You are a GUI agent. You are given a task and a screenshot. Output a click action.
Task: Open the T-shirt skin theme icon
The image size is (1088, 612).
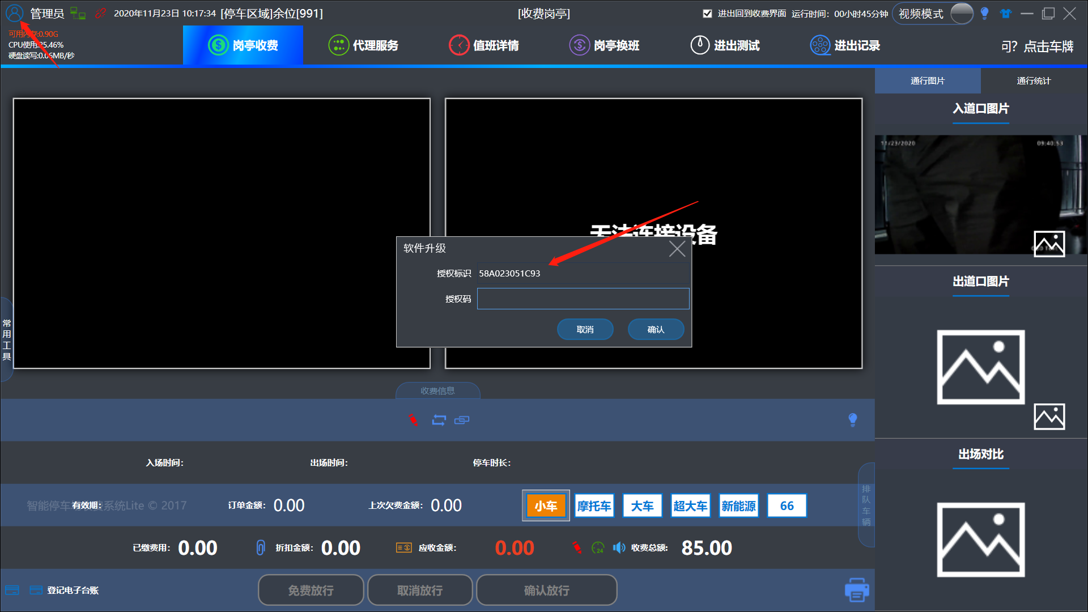click(1006, 14)
